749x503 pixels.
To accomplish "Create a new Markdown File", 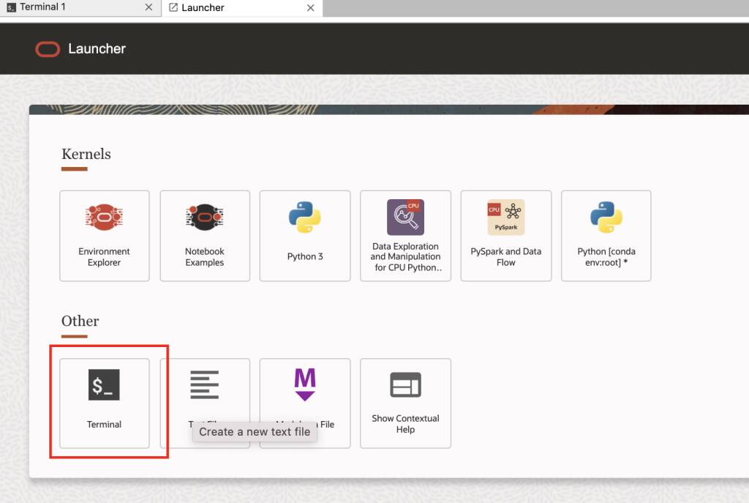I will click(305, 384).
